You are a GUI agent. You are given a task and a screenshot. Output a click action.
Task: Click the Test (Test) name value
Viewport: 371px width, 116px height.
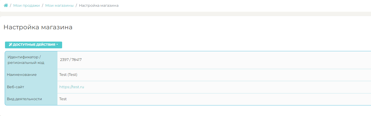(68, 75)
